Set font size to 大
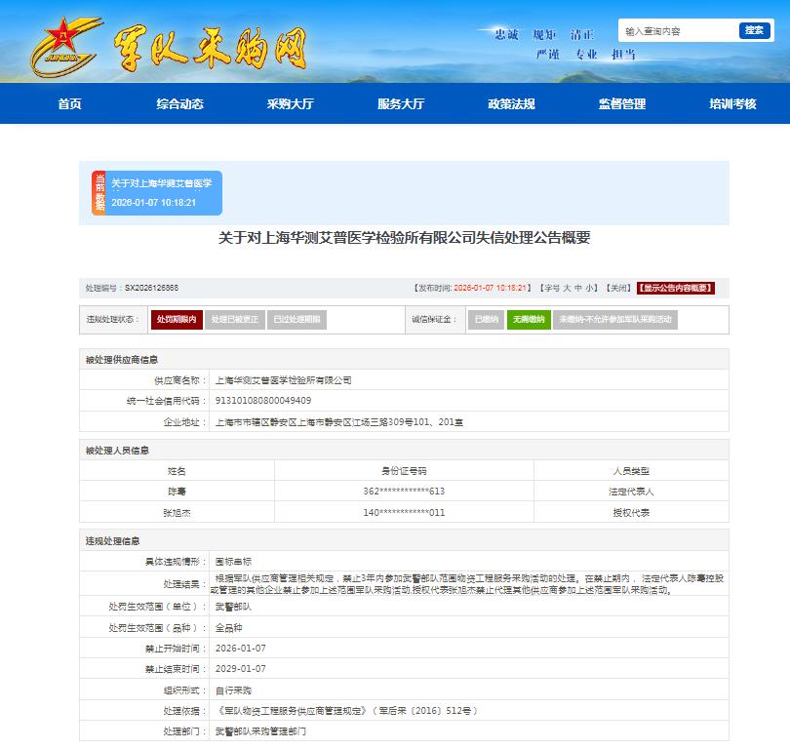Image resolution: width=790 pixels, height=749 pixels. (x=567, y=288)
